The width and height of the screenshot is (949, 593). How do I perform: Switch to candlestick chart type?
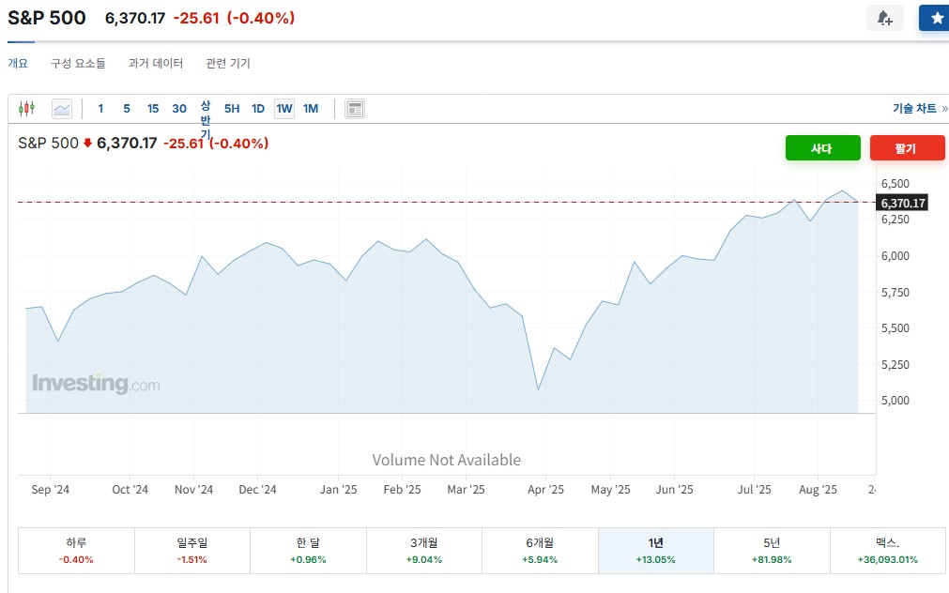tap(26, 109)
